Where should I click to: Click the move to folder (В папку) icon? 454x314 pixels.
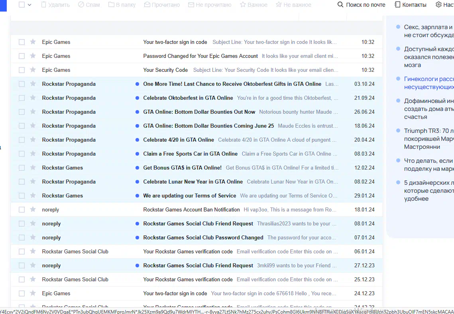(111, 5)
